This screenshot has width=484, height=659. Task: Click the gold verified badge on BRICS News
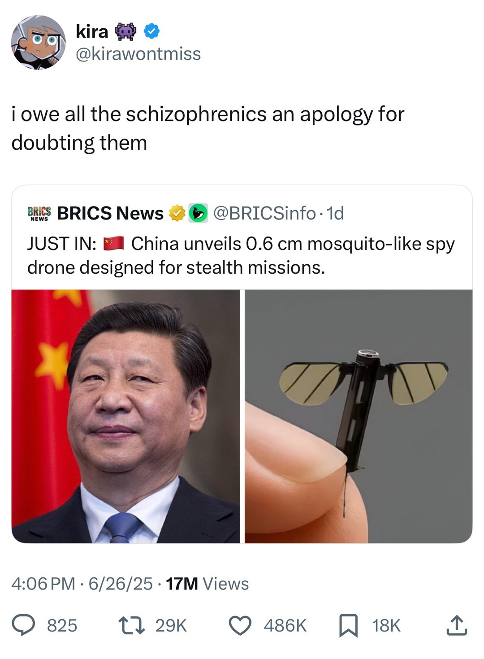point(177,213)
